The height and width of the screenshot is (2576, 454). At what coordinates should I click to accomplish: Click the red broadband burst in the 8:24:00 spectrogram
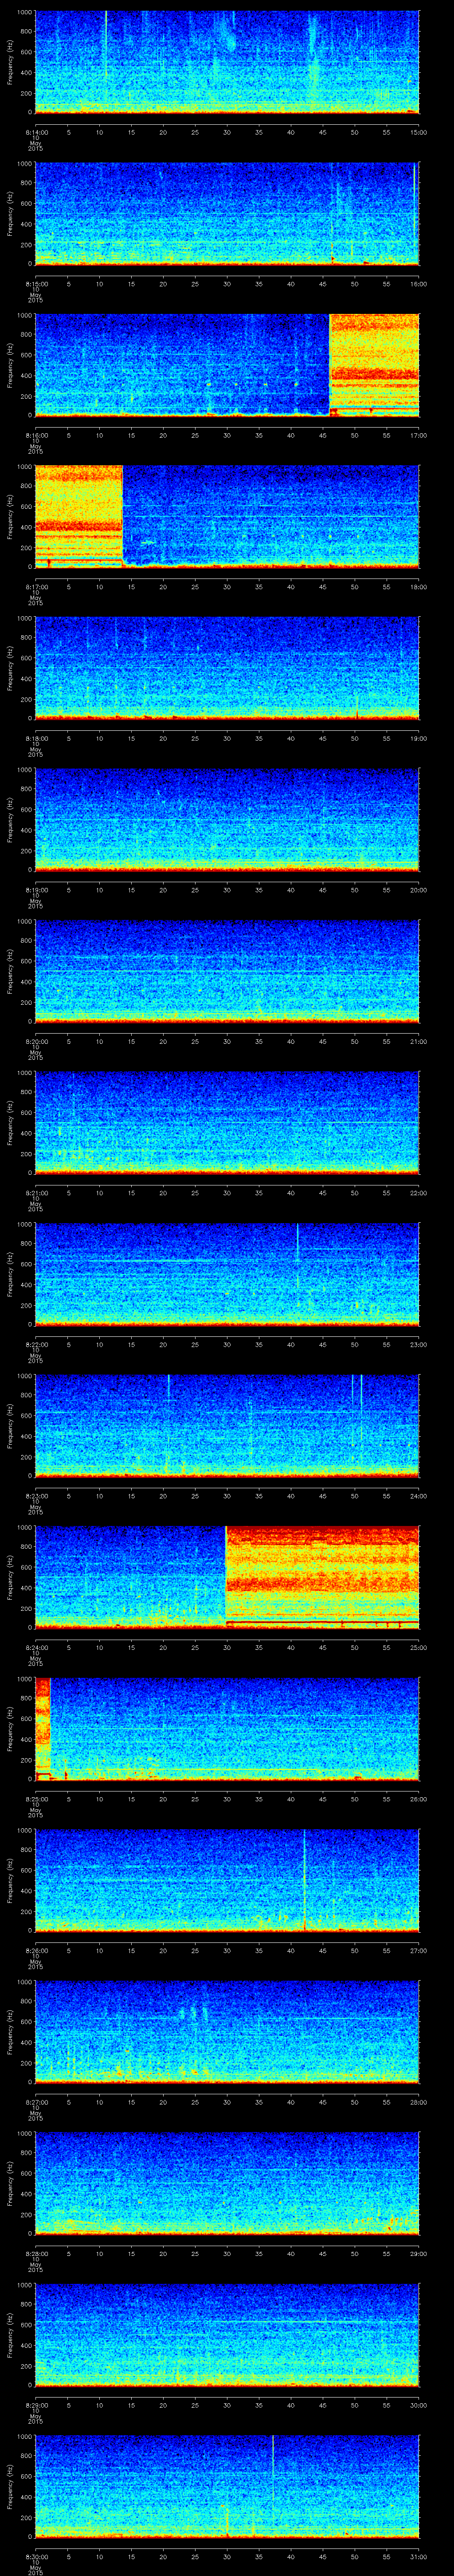tap(322, 1577)
